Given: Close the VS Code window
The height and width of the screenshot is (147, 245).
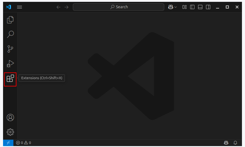Looking at the screenshot, I should pyautogui.click(x=237, y=7).
